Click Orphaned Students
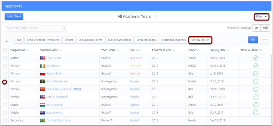This screenshot has width=273, height=126. coord(173,40)
